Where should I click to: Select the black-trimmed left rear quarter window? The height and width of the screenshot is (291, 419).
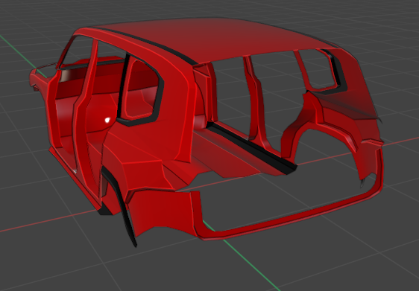140,91
